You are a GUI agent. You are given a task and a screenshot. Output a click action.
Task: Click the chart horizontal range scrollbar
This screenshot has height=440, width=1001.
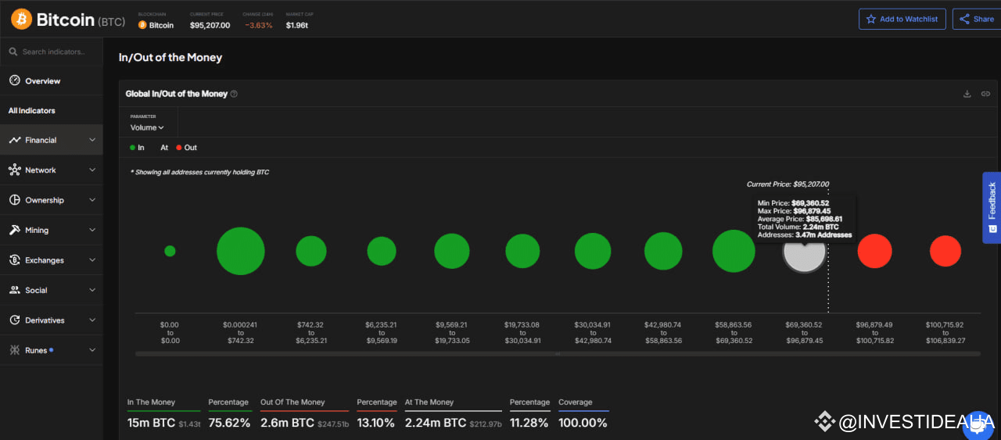point(558,354)
